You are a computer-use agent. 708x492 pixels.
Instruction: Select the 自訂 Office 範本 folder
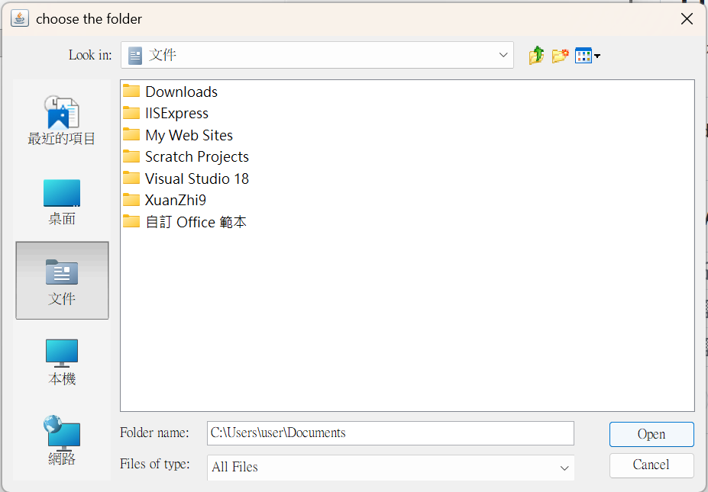(196, 222)
